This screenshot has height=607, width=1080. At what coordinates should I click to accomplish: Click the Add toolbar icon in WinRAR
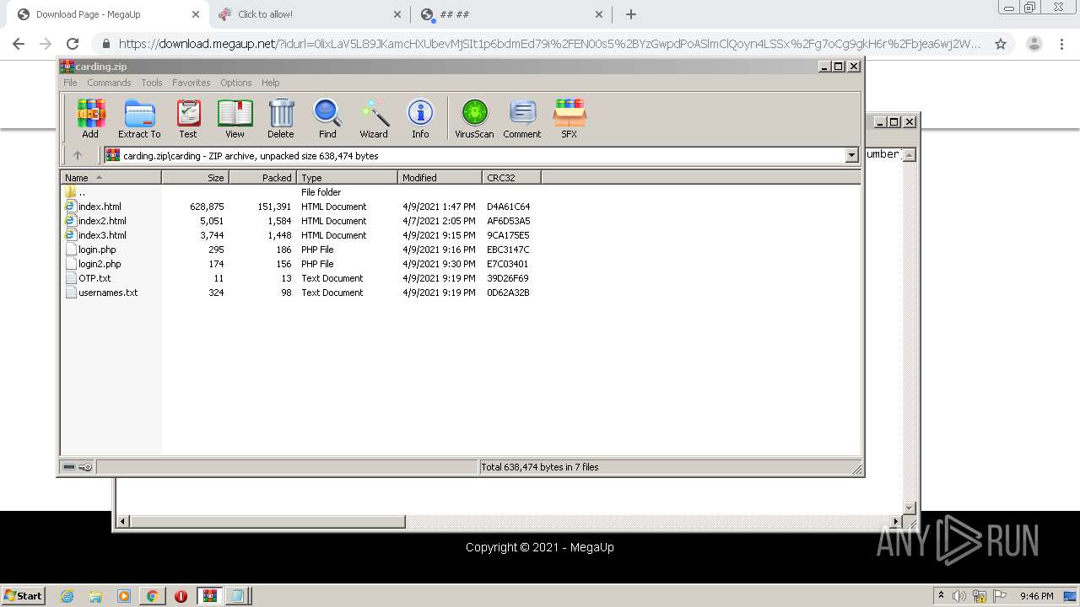pos(90,118)
